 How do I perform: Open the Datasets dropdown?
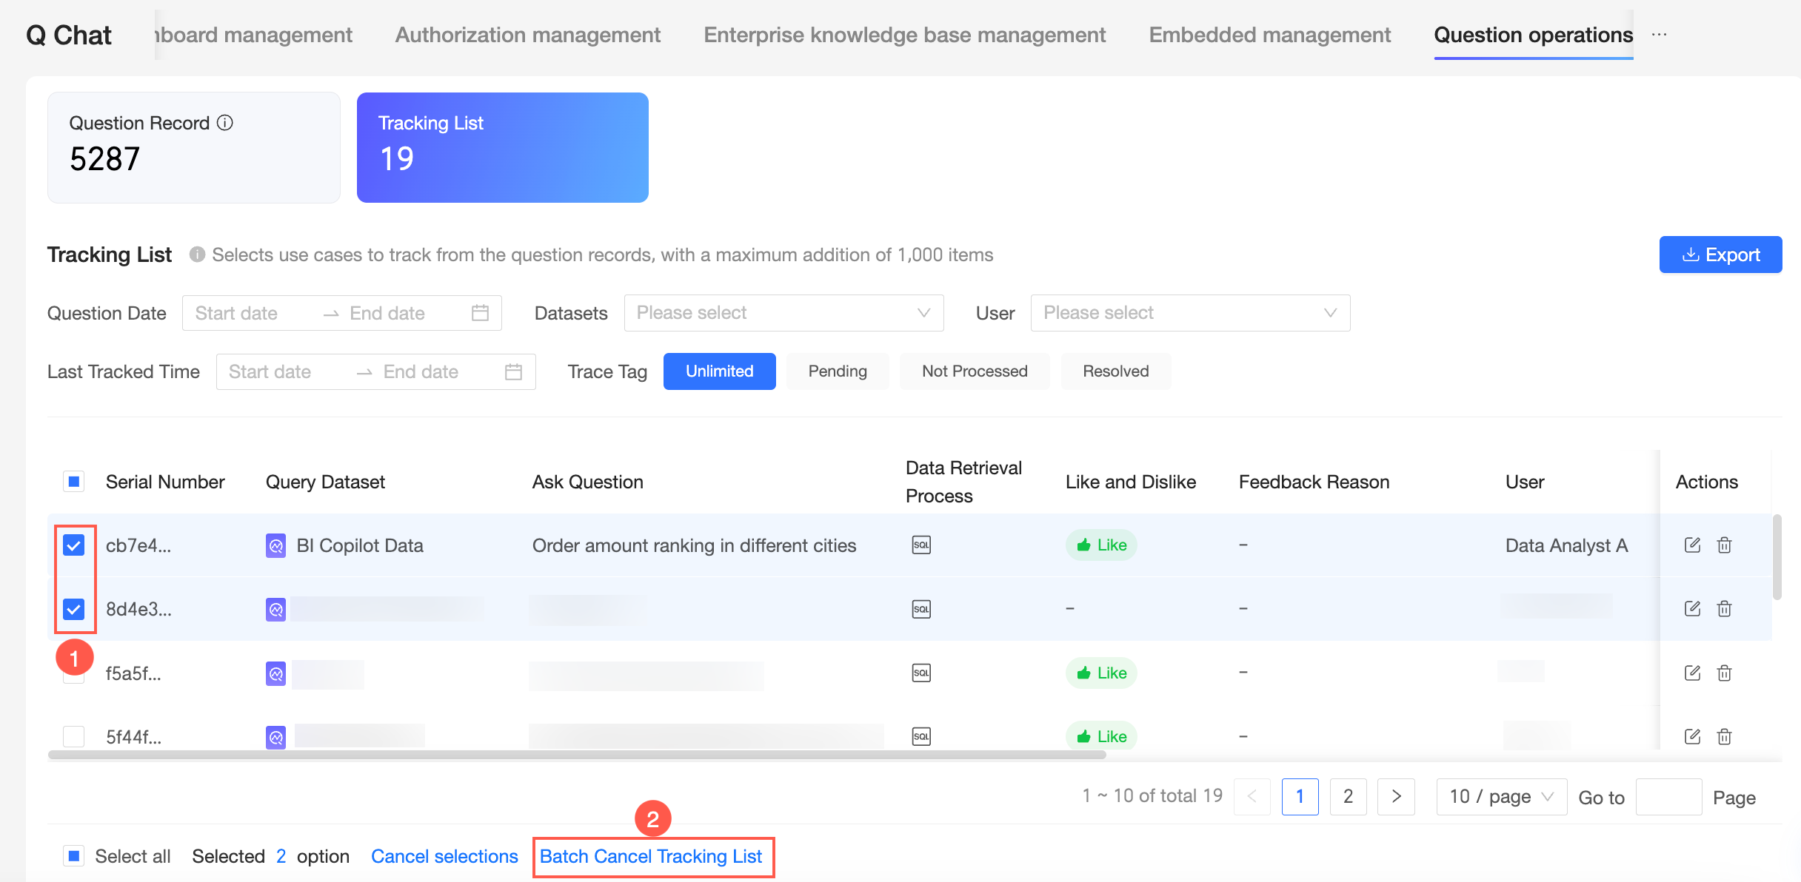(x=783, y=313)
